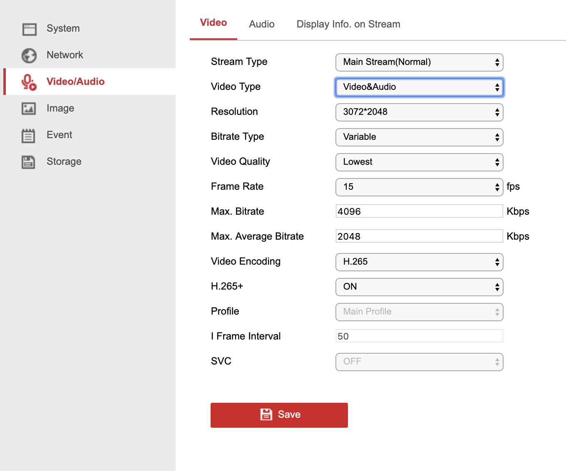
Task: Click the Max. Bitrate input field
Action: (419, 211)
